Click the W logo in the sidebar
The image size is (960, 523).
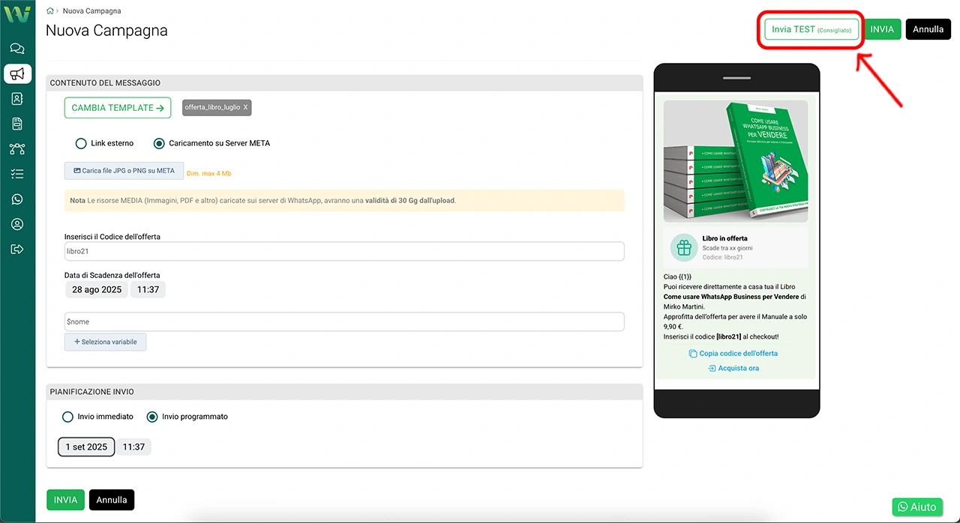tap(17, 13)
